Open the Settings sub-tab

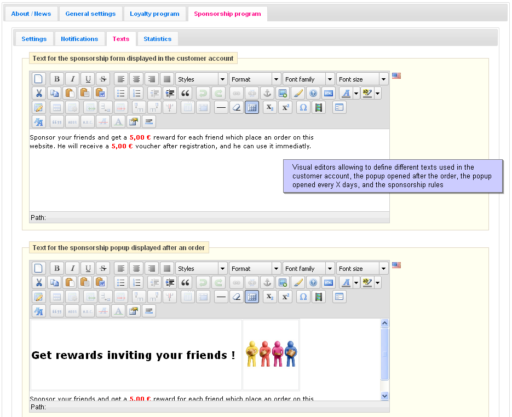point(34,39)
